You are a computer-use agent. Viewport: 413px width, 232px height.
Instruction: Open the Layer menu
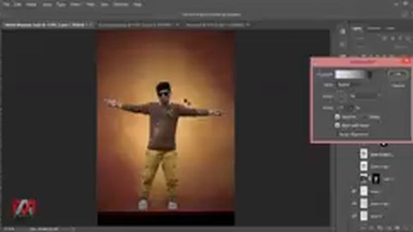coord(47,5)
